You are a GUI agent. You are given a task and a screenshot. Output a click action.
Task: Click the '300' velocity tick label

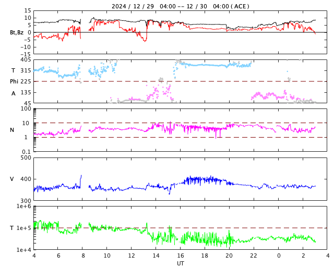tap(26, 201)
